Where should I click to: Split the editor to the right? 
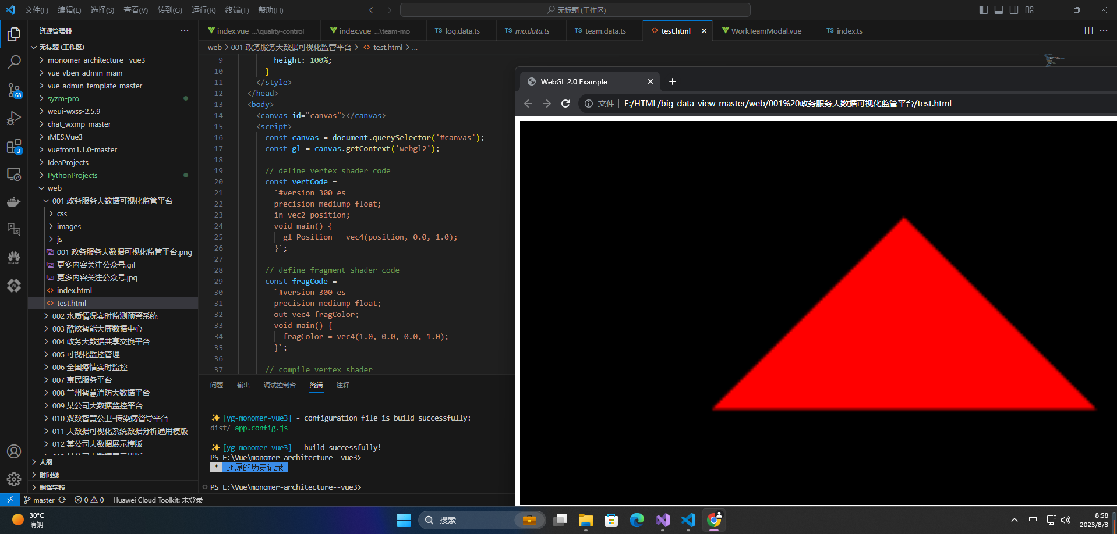(x=1088, y=31)
